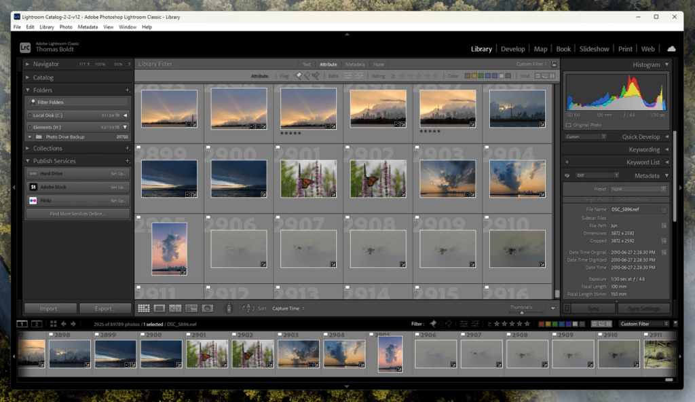Screen dimensions: 695x402
Task: Open People view icon
Action: 207,308
